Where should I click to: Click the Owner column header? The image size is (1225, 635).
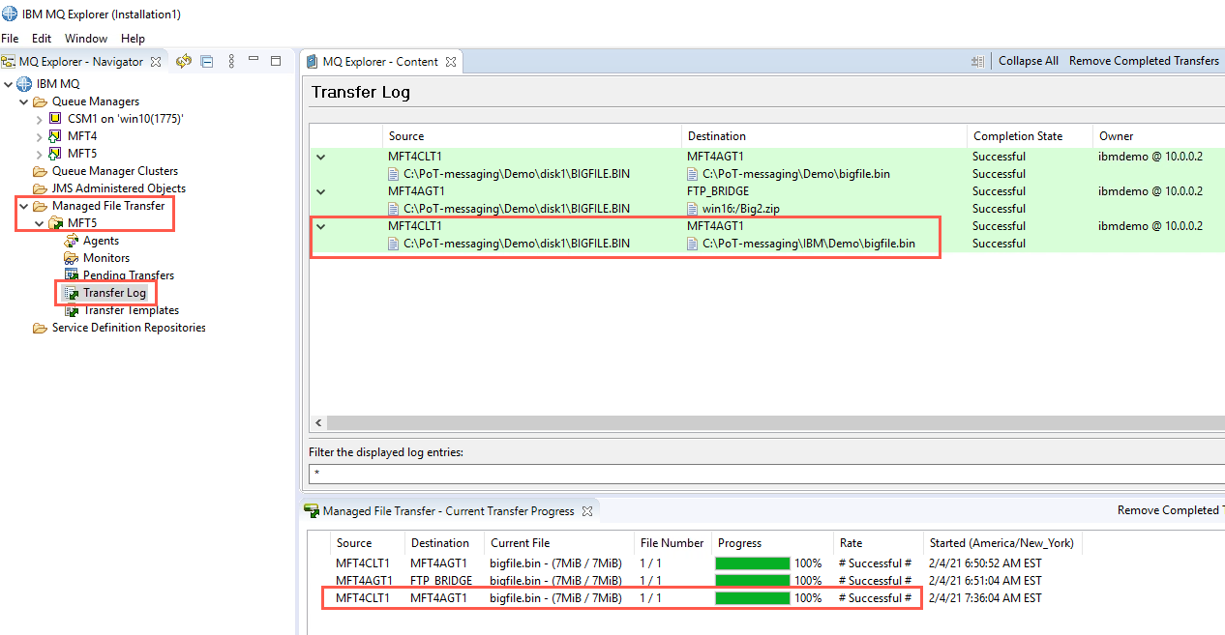click(x=1159, y=136)
